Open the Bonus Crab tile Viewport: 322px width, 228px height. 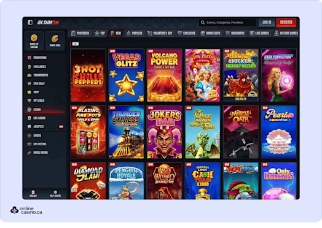pyautogui.click(x=55, y=40)
